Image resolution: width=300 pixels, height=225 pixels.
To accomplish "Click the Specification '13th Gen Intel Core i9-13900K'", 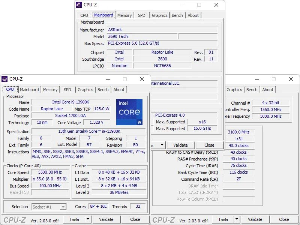I will click(89, 132).
